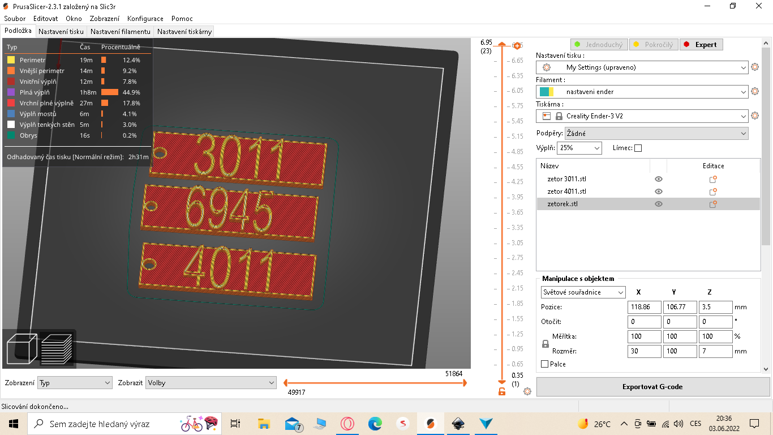This screenshot has width=773, height=435.
Task: Open File Explorer from the taskbar
Action: tap(264, 423)
